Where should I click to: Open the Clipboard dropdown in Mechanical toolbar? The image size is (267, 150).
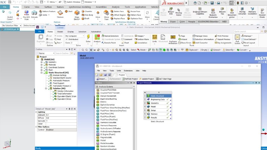click(x=192, y=50)
